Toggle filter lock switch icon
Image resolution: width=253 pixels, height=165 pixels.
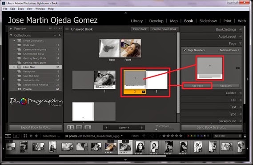(245, 136)
